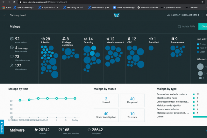Open the Zoom My Meetings bookmark

pyautogui.click(x=124, y=7)
